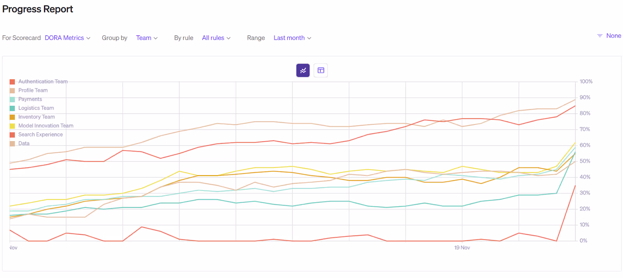Toggle Logistics Team legend entry
Viewport: 623px width, 278px height.
[x=32, y=108]
